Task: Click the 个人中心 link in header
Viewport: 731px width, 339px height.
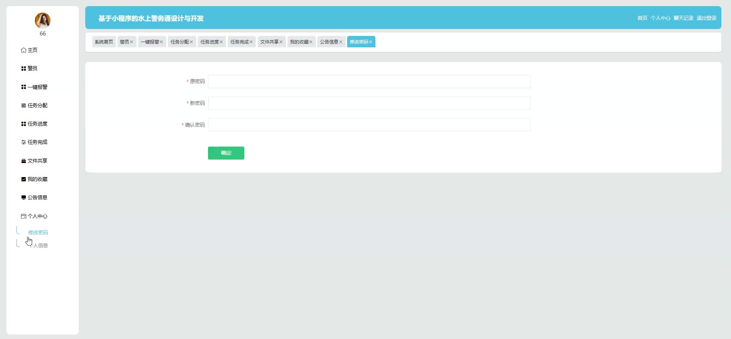Action: pos(661,18)
